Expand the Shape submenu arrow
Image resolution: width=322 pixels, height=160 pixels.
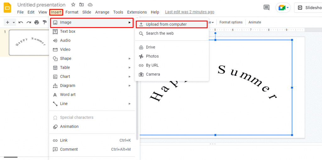pos(130,59)
